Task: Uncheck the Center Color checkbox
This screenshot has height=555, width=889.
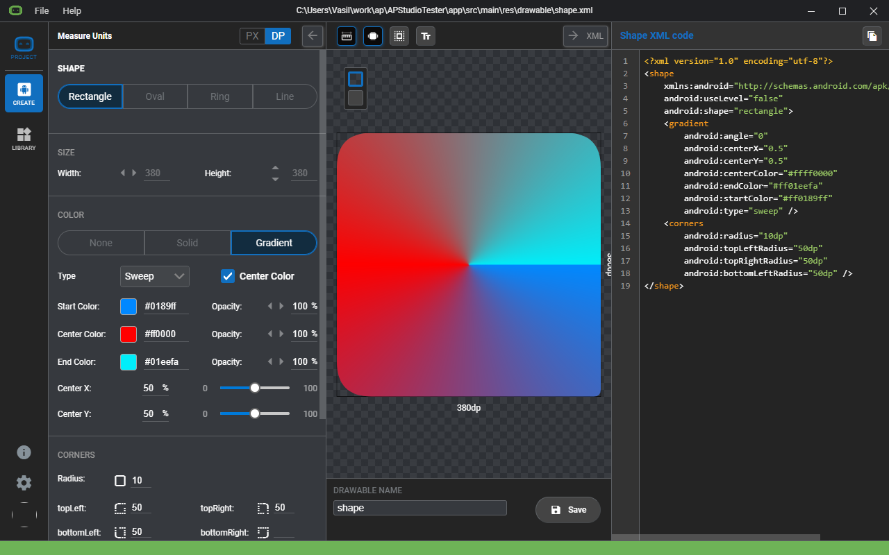Action: coord(228,276)
